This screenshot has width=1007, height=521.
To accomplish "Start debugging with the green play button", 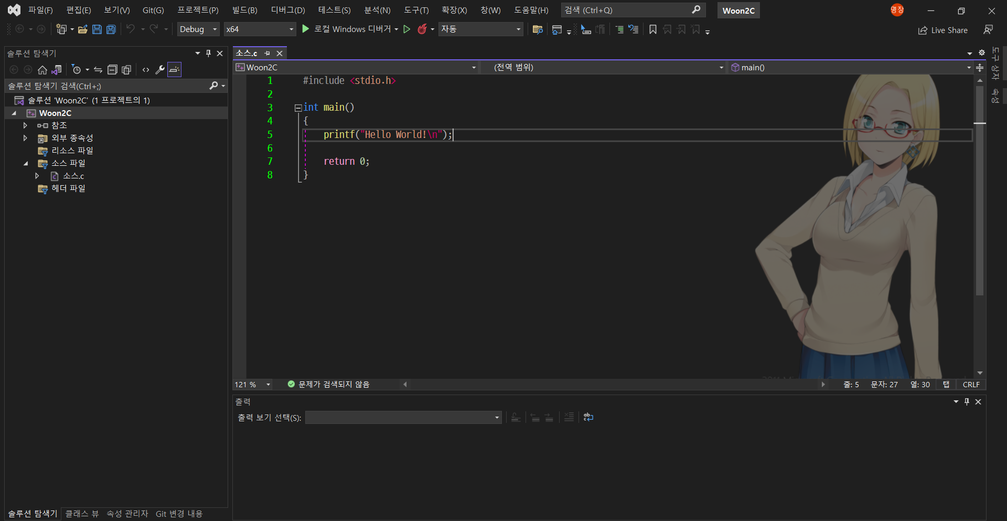I will (305, 29).
